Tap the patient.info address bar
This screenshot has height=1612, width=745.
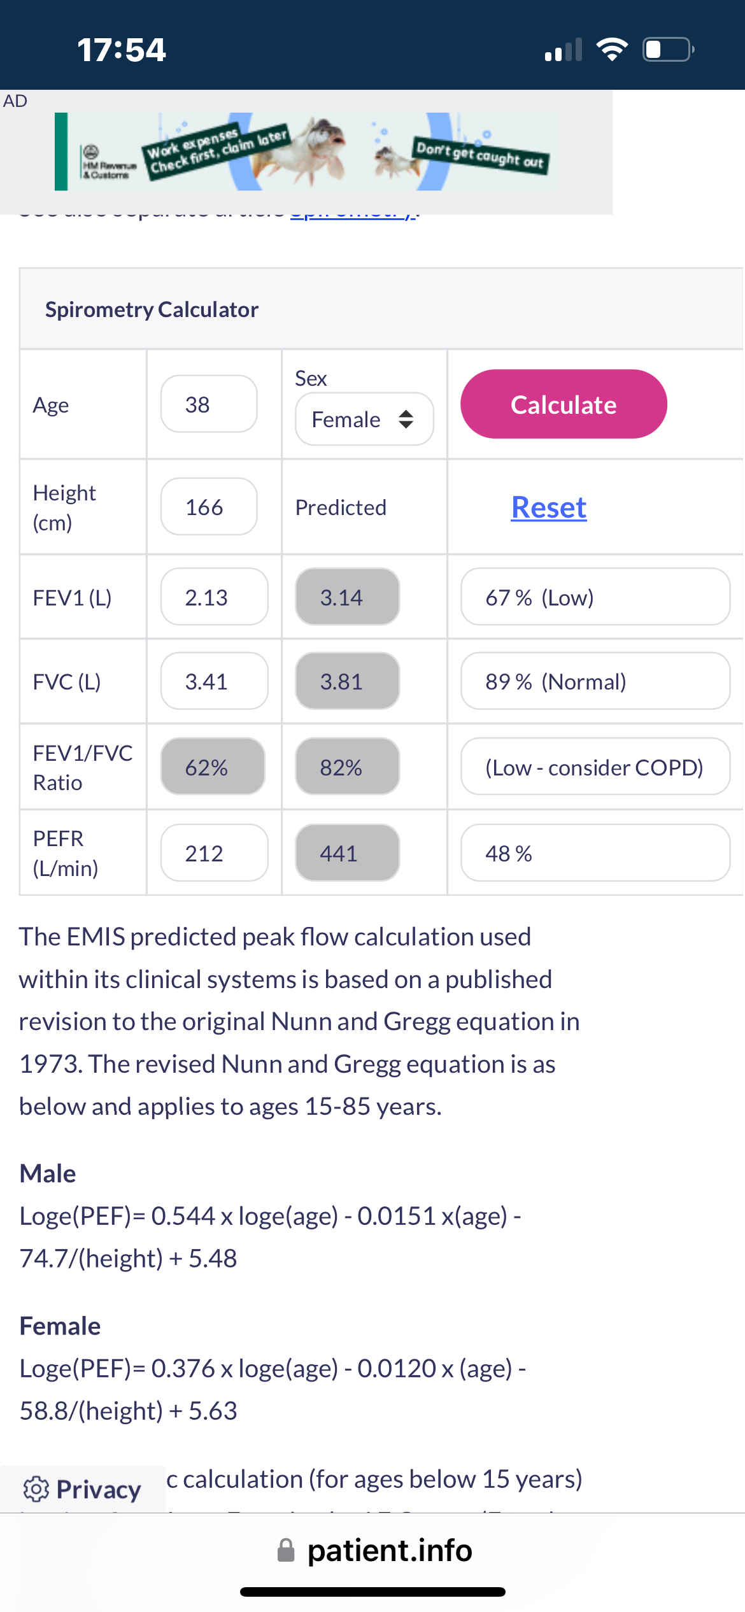tap(389, 1550)
